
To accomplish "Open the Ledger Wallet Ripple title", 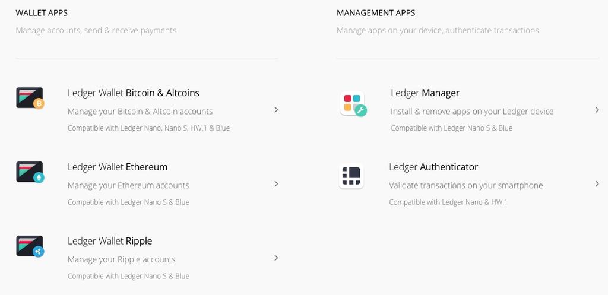I will coord(110,241).
